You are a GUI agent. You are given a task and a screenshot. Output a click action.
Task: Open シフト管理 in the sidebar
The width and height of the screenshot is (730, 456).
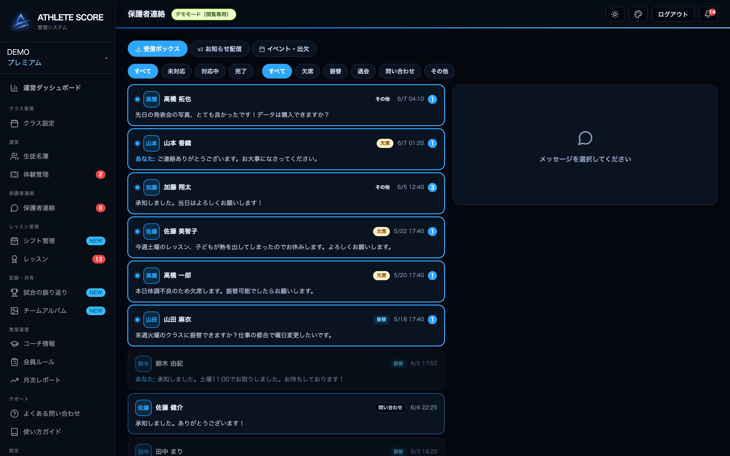click(x=57, y=241)
